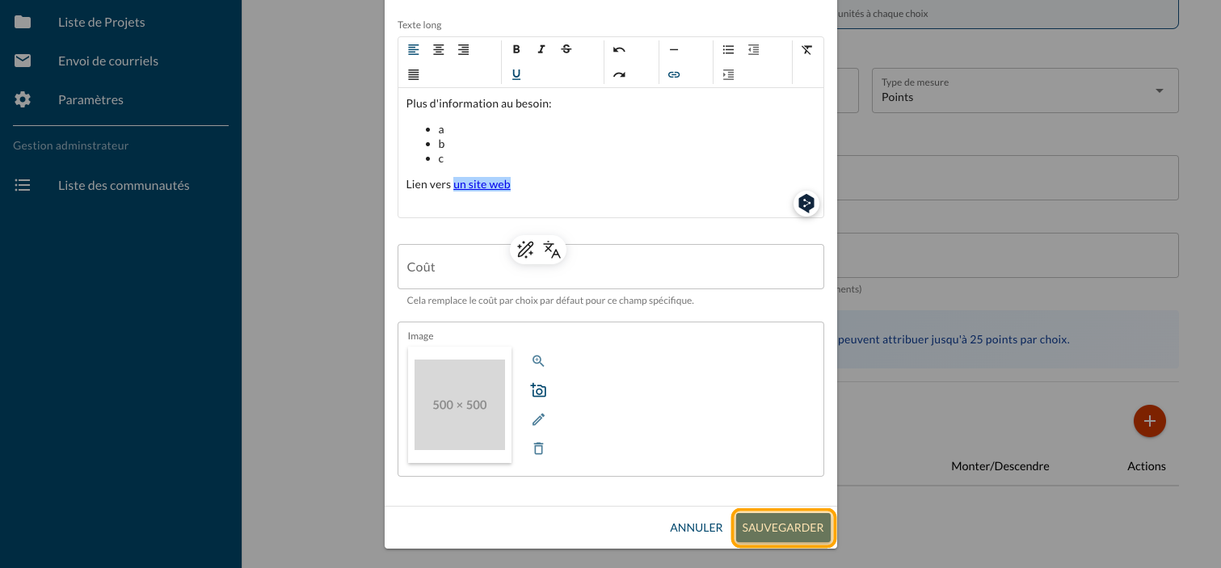Screen dimensions: 1221x568
Task: Undo the last edit
Action: pos(619,49)
